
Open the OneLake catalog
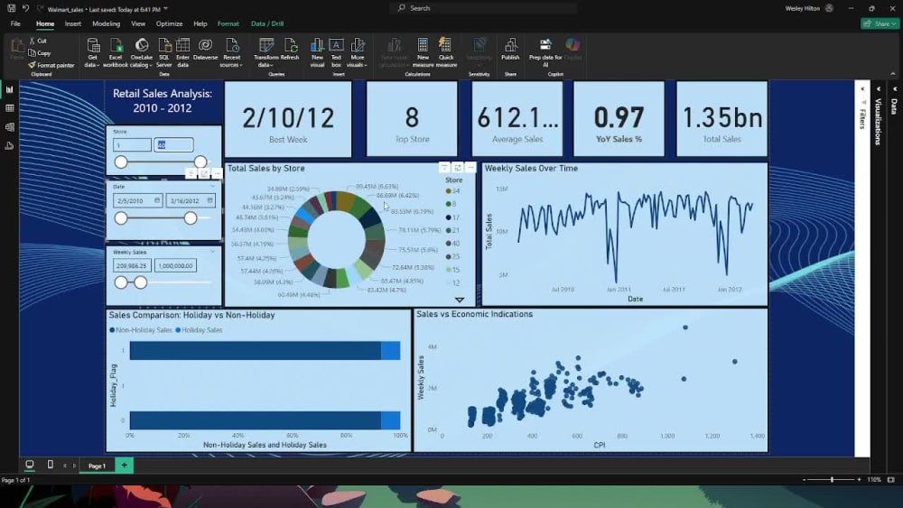141,52
